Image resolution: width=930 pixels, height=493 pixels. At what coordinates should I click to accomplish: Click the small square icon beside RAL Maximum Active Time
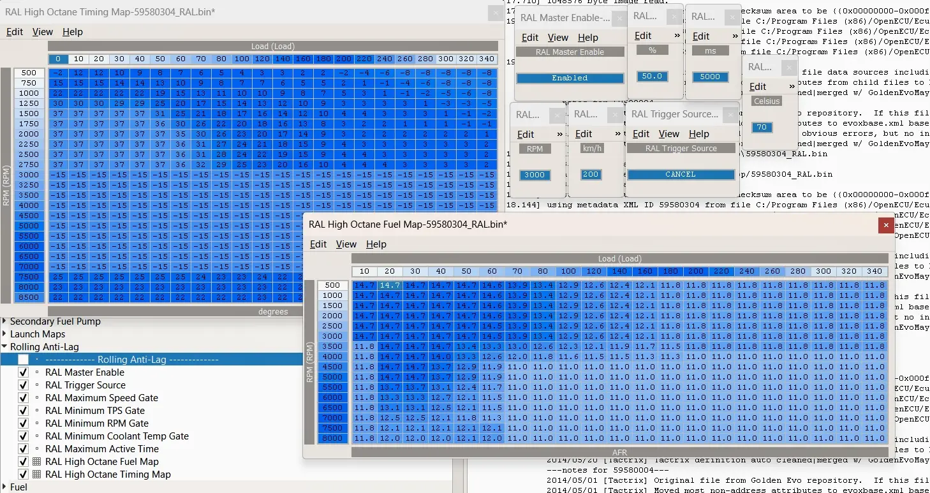click(x=36, y=449)
